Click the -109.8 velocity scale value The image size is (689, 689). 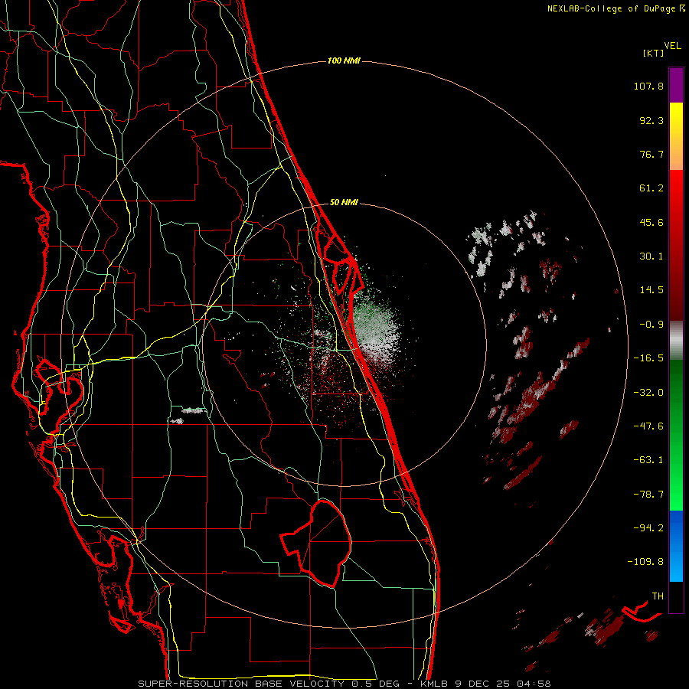pos(645,562)
